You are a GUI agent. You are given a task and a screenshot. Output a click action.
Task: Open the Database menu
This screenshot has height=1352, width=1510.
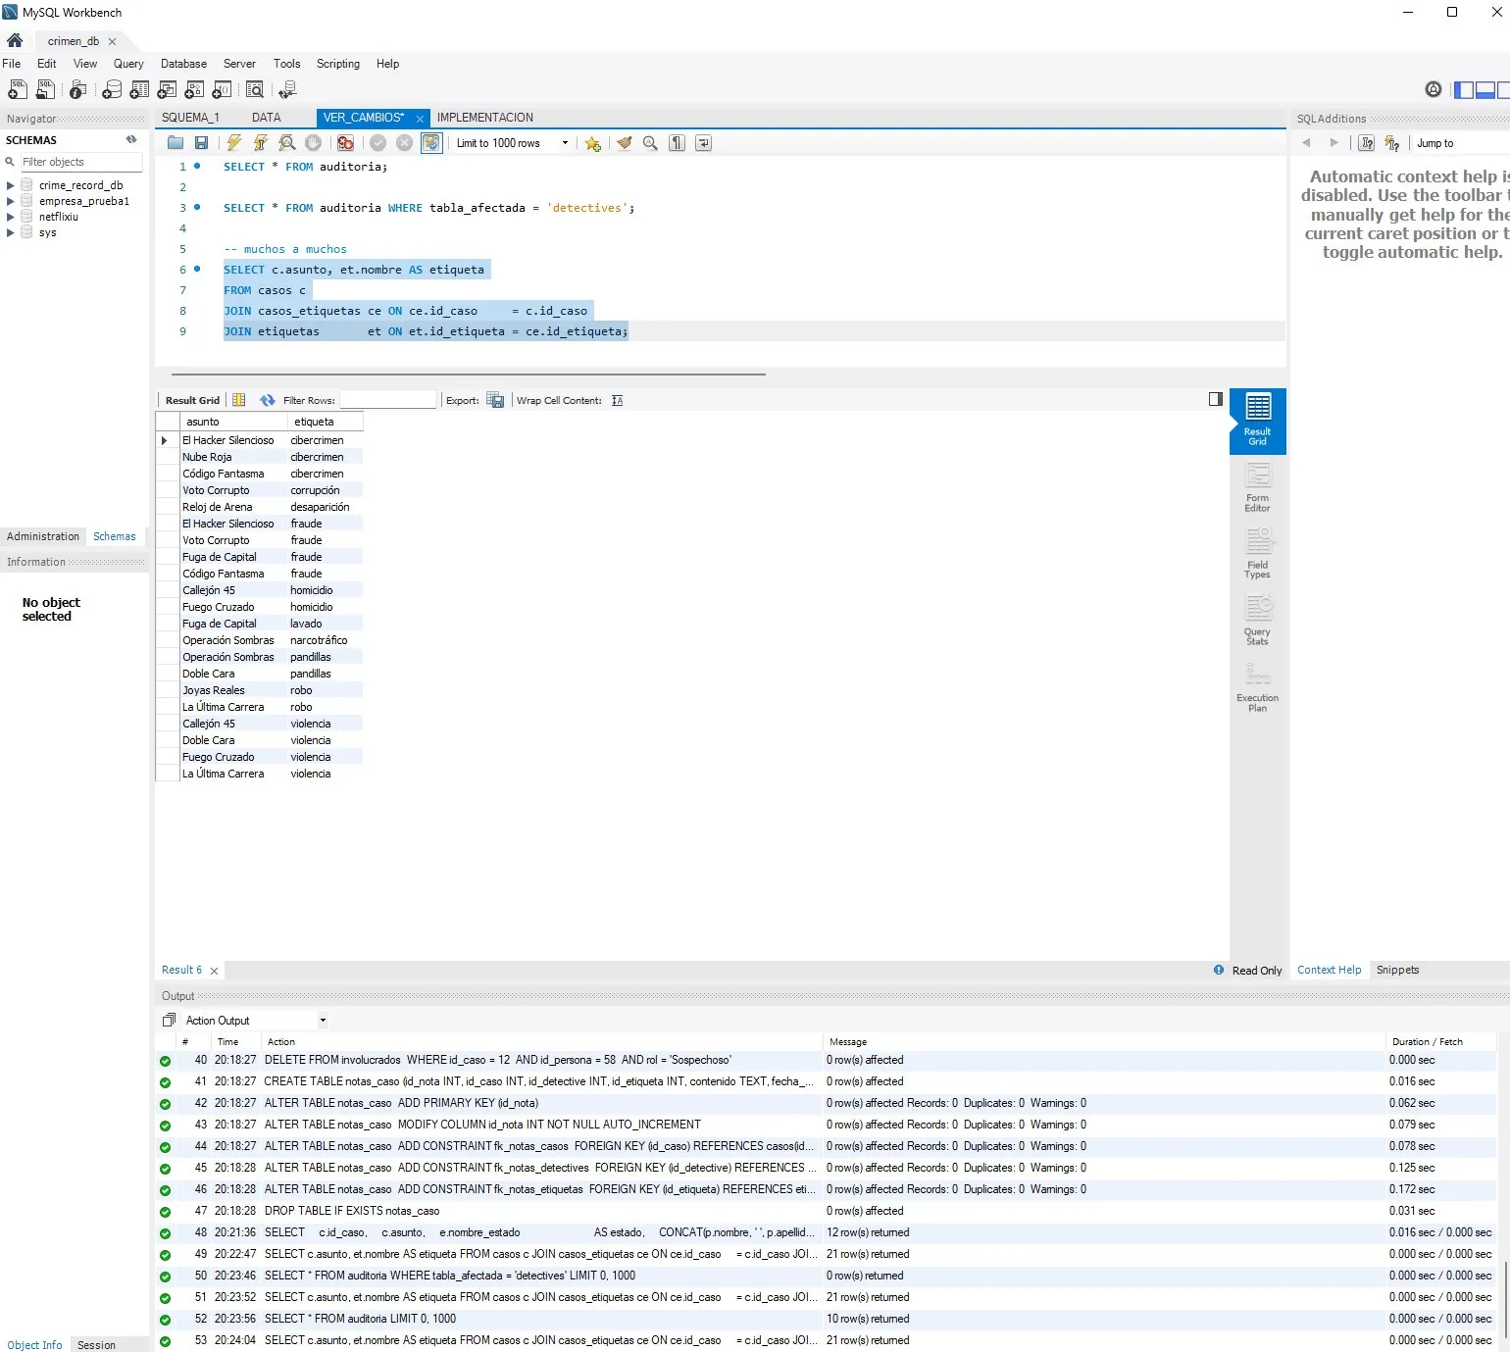(183, 64)
